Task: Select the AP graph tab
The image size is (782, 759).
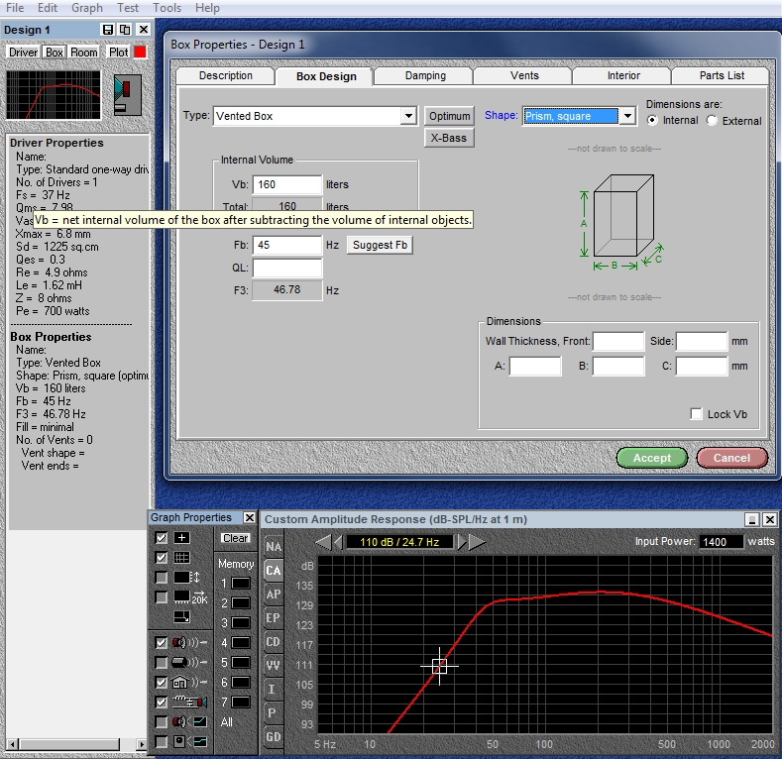Action: click(x=274, y=594)
